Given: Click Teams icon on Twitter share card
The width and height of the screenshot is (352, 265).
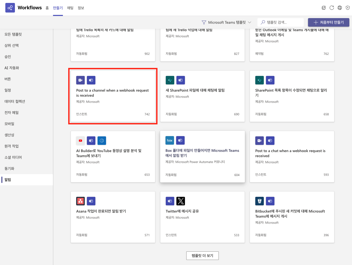Looking at the screenshot, I should pos(170,201).
